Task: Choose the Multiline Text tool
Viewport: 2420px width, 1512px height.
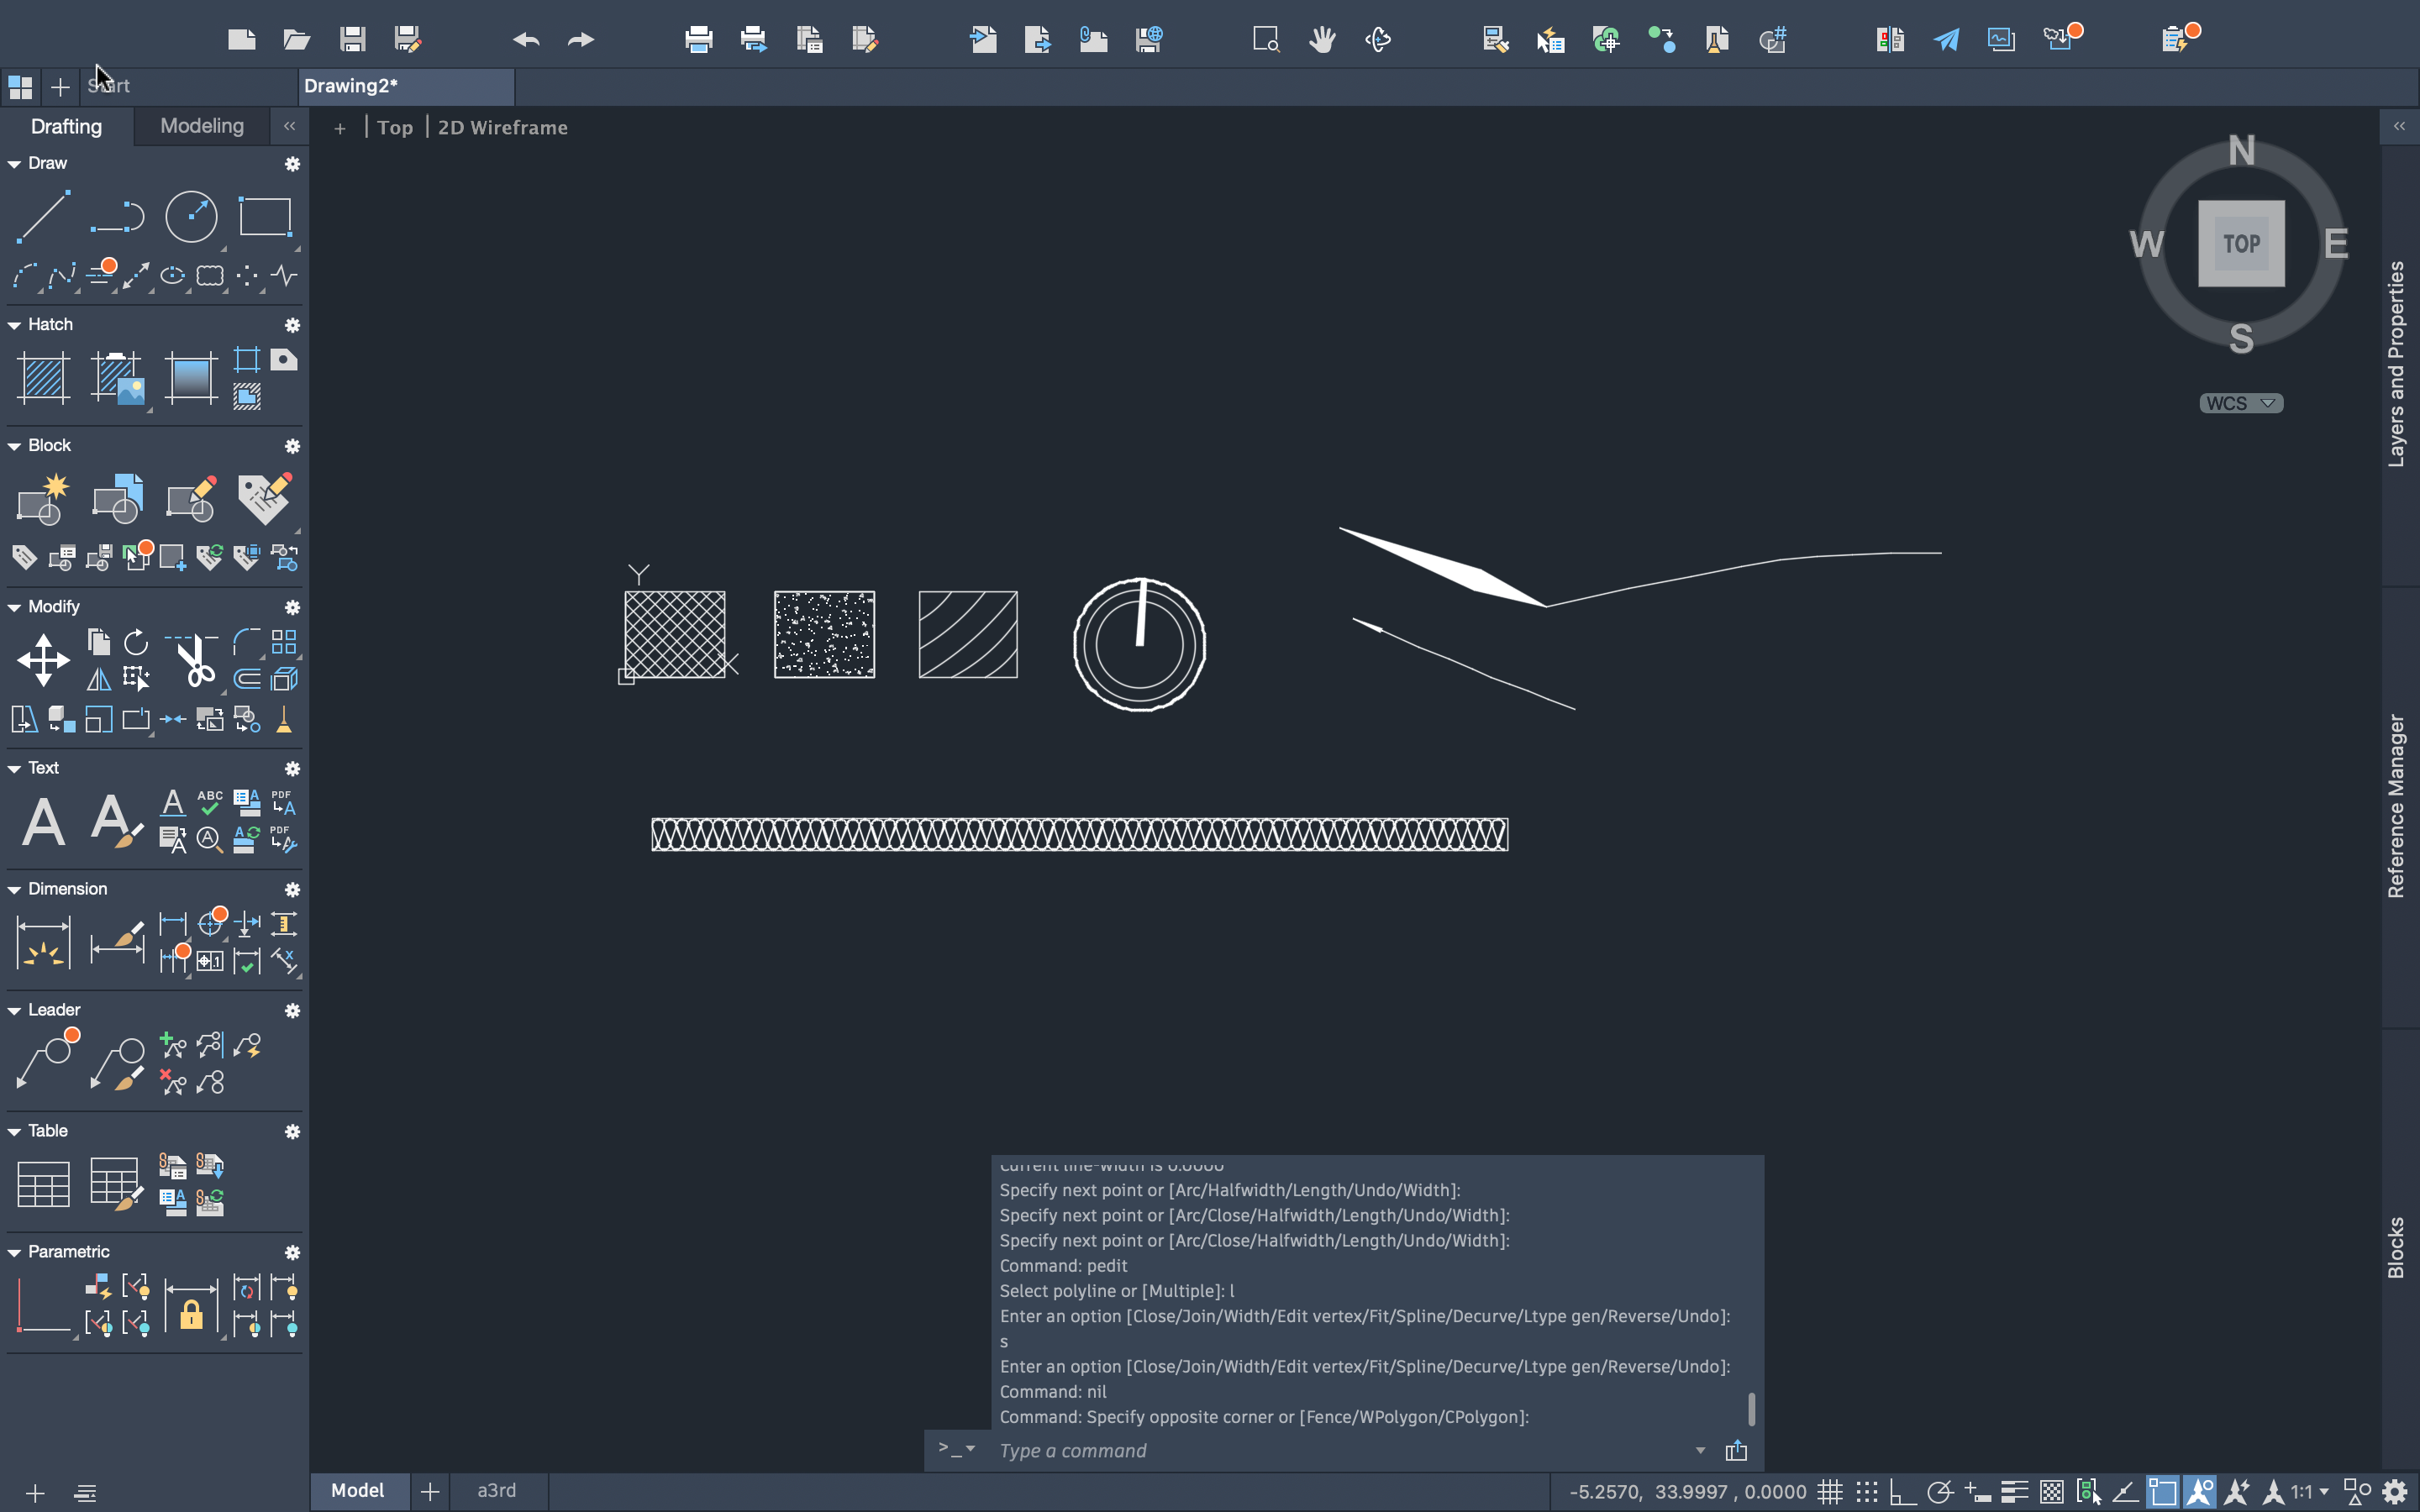Action: [x=43, y=822]
